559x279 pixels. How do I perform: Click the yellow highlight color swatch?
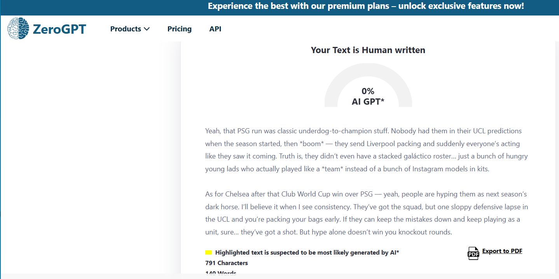tap(208, 253)
